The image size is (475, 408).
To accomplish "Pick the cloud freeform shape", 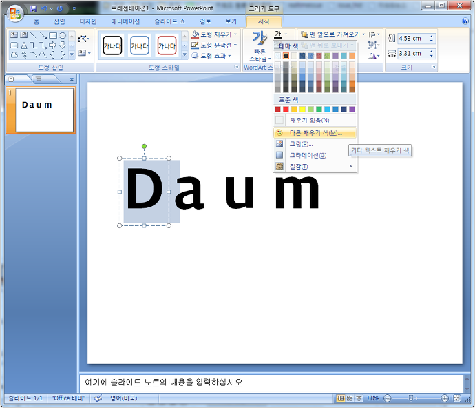I will pos(14,55).
